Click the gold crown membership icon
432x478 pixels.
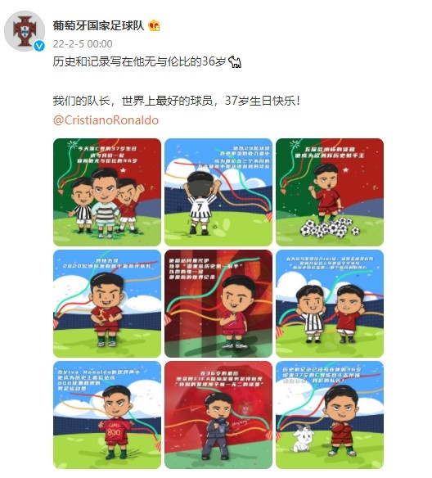coord(154,25)
